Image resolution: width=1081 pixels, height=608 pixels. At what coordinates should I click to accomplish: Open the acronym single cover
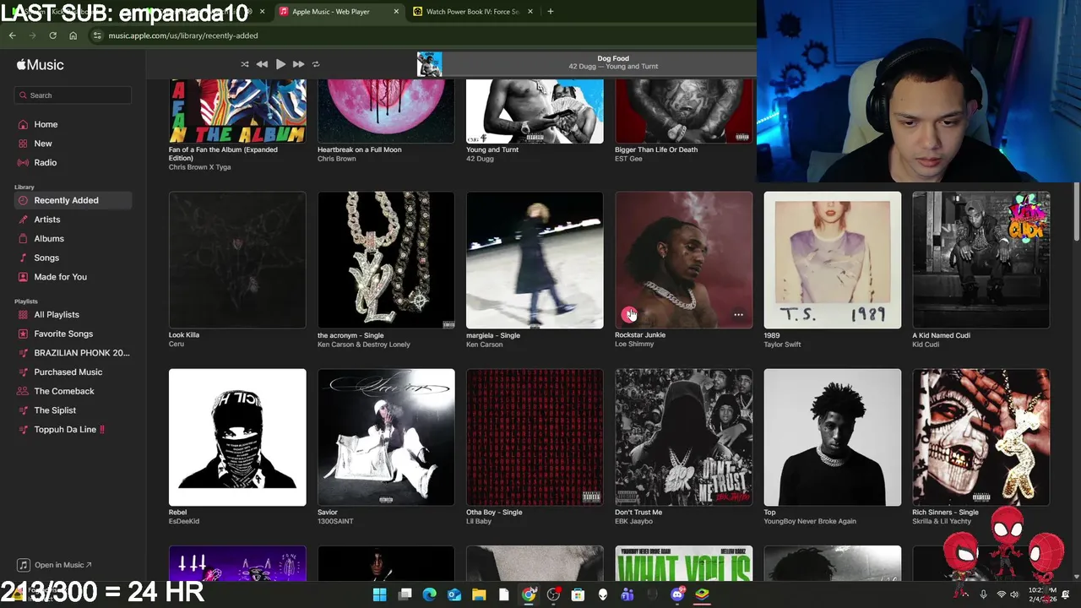tap(386, 260)
